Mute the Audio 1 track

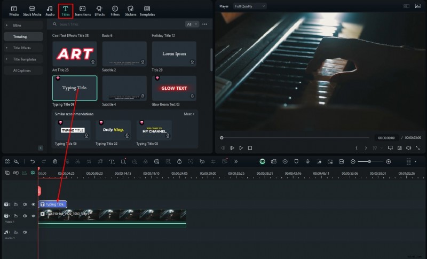(25, 232)
